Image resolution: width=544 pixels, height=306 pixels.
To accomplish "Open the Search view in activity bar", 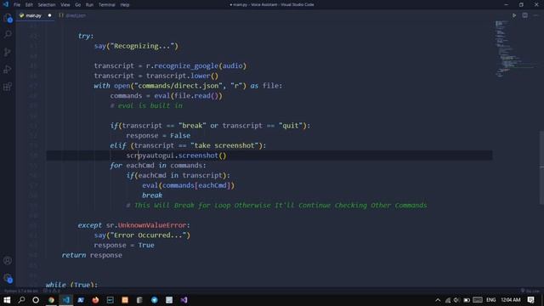I will [x=8, y=34].
